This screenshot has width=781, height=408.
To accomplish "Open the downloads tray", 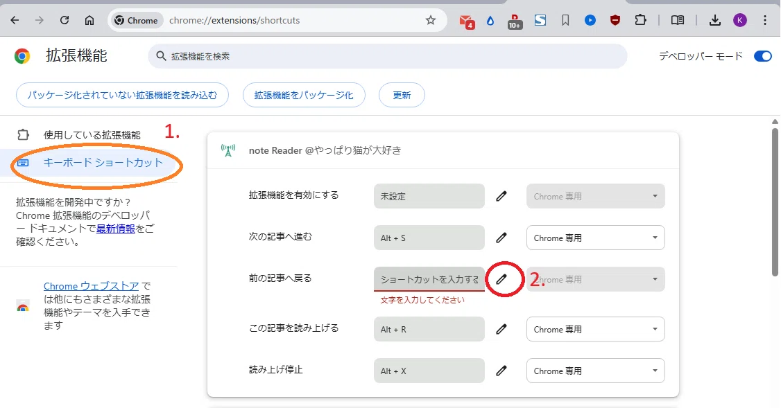I will pyautogui.click(x=714, y=20).
